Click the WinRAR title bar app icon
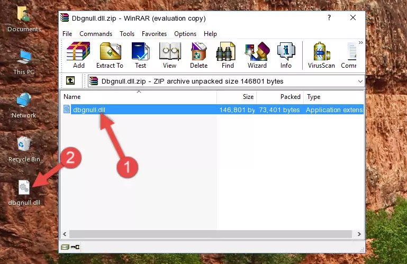The height and width of the screenshot is (264, 407). pyautogui.click(x=65, y=18)
